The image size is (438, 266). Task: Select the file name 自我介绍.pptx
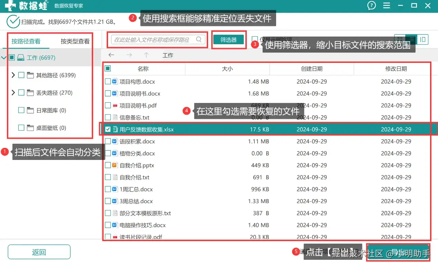pyautogui.click(x=137, y=165)
